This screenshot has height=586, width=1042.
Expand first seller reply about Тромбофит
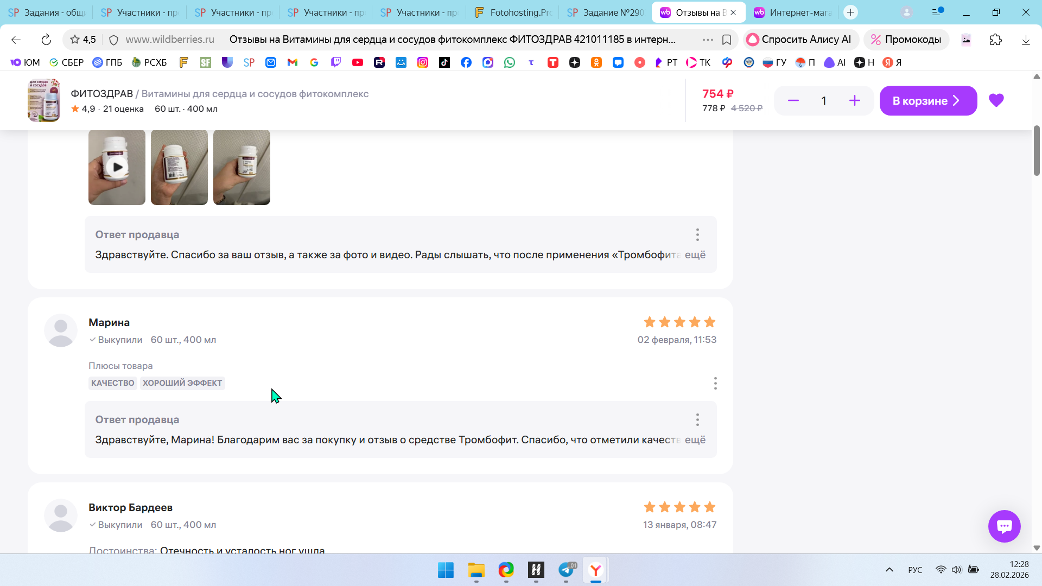click(x=695, y=254)
